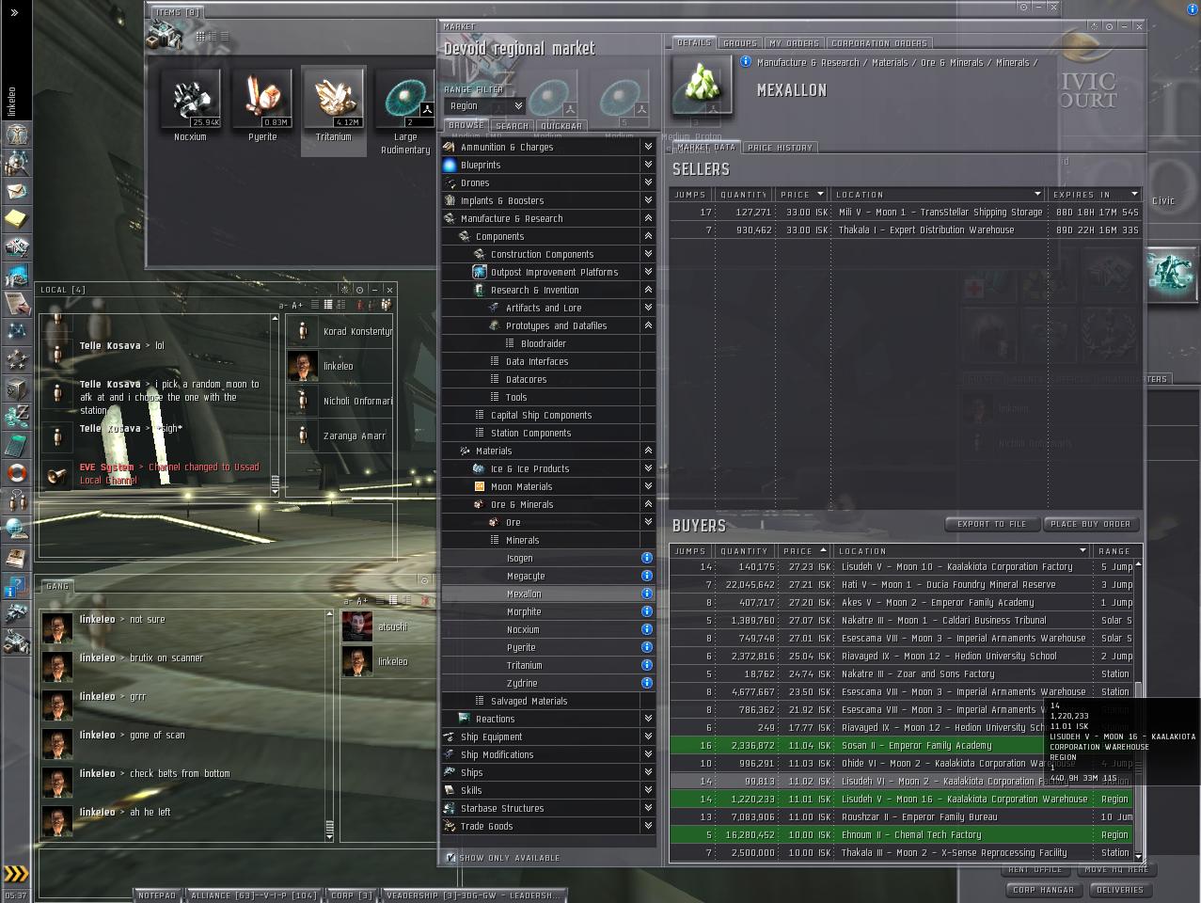This screenshot has height=903, width=1201.
Task: Click the calculator icon in sidebar
Action: (16, 444)
